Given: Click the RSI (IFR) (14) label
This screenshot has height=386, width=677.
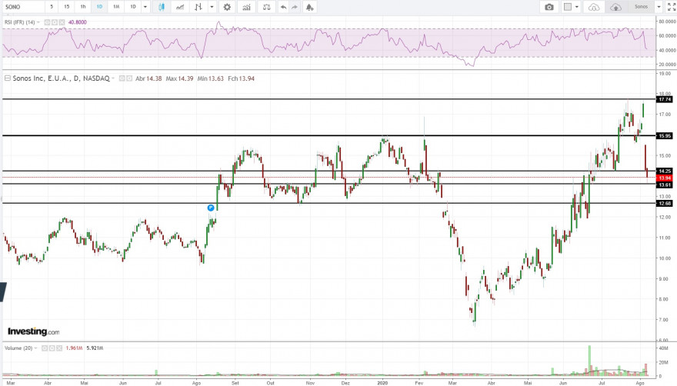Looking at the screenshot, I should tap(20, 22).
